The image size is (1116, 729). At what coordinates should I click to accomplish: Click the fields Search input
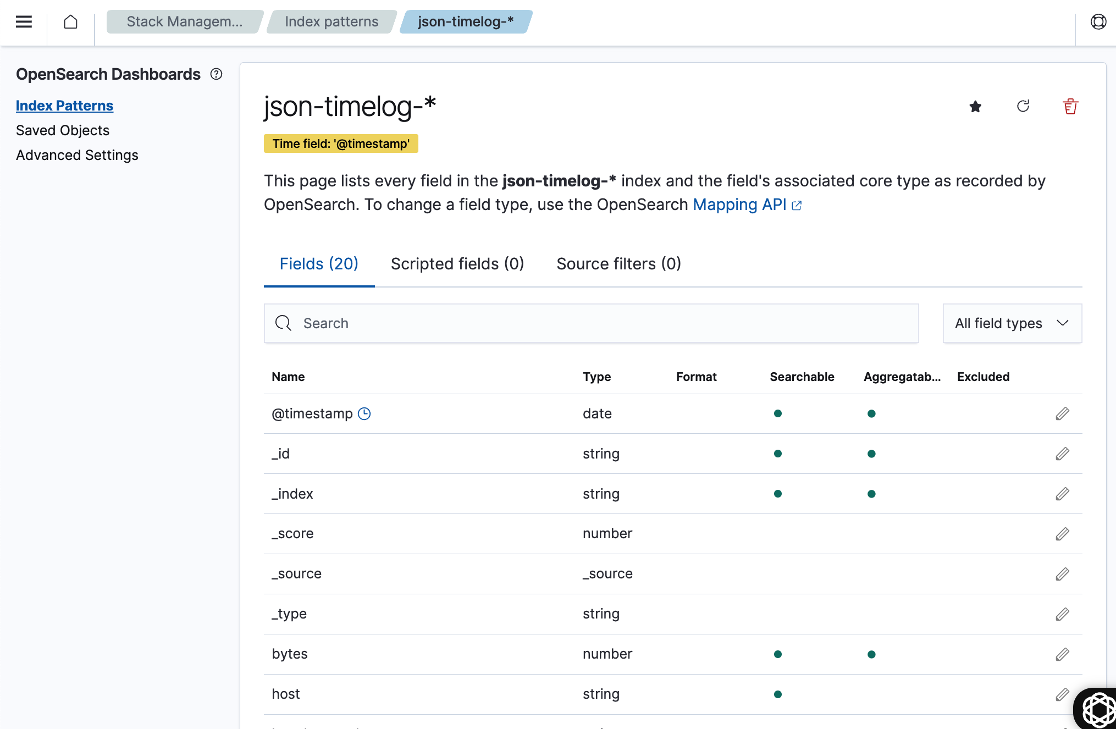click(591, 323)
